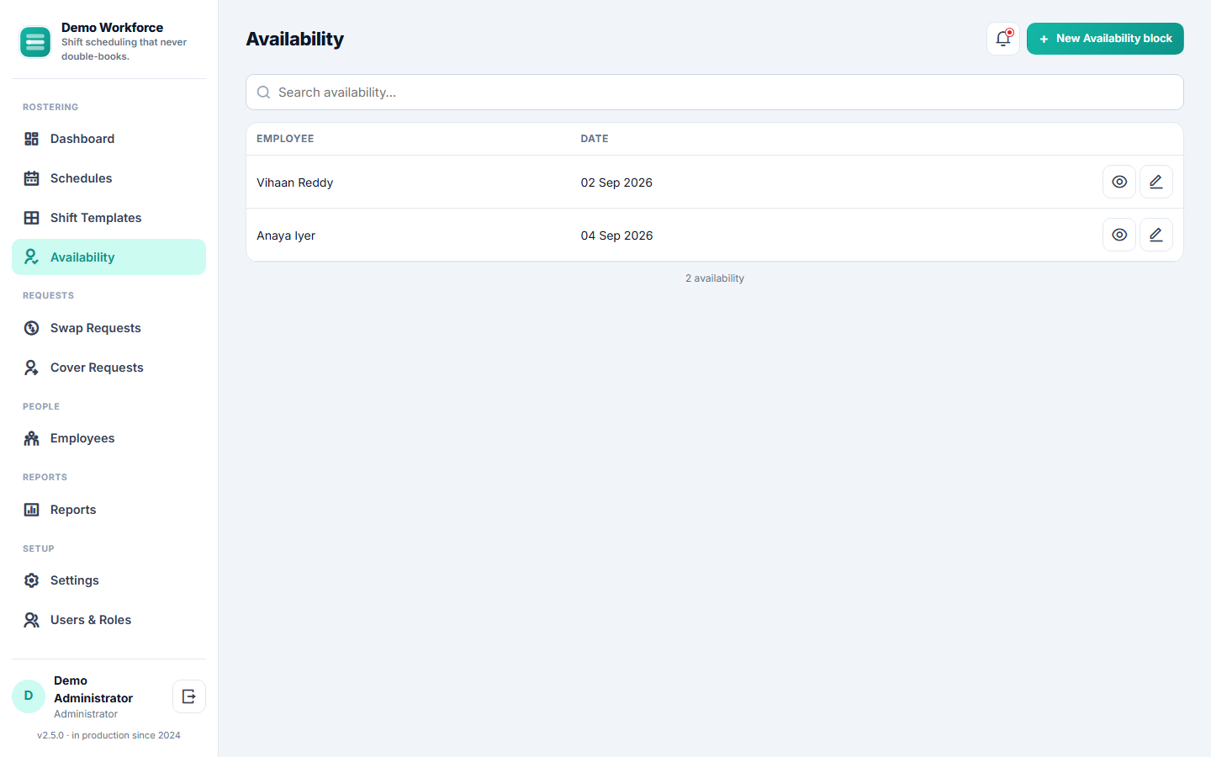Click the Settings gear icon
The width and height of the screenshot is (1211, 757).
pyautogui.click(x=32, y=580)
